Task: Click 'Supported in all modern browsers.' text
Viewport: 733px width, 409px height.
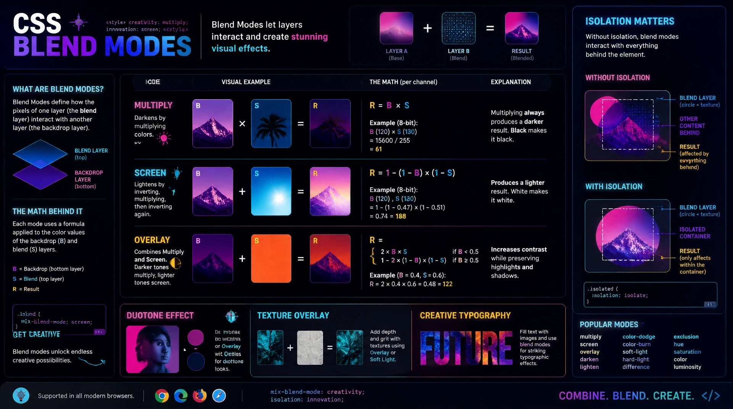Action: pos(86,396)
